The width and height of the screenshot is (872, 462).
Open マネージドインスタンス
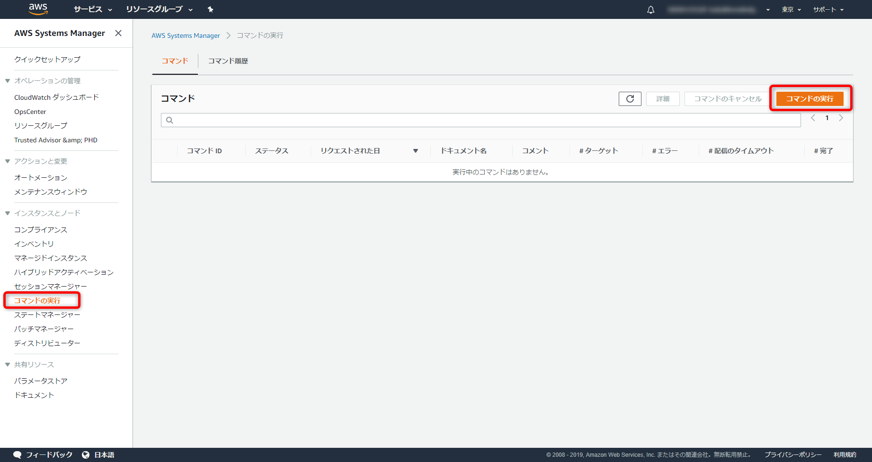pos(51,258)
